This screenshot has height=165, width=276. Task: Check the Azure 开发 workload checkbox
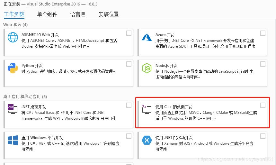click(x=263, y=33)
